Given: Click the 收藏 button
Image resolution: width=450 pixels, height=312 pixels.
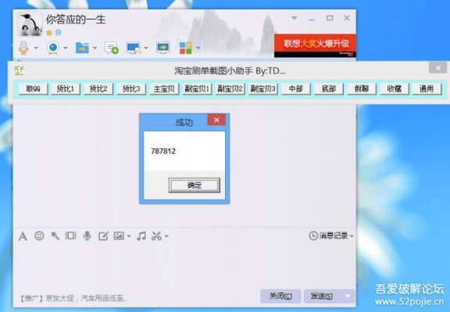Looking at the screenshot, I should (394, 89).
